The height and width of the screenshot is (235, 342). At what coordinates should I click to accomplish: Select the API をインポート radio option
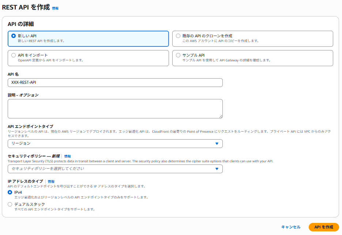click(14, 55)
